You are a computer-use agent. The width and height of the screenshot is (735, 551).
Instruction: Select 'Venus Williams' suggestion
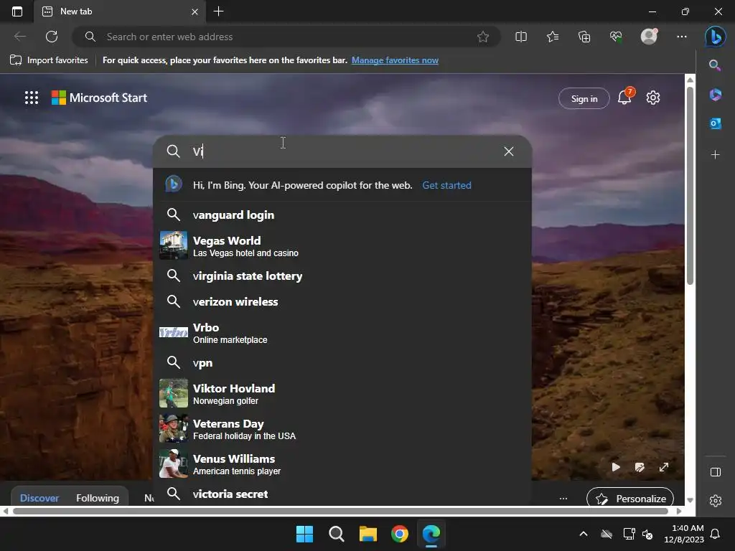tap(342, 464)
